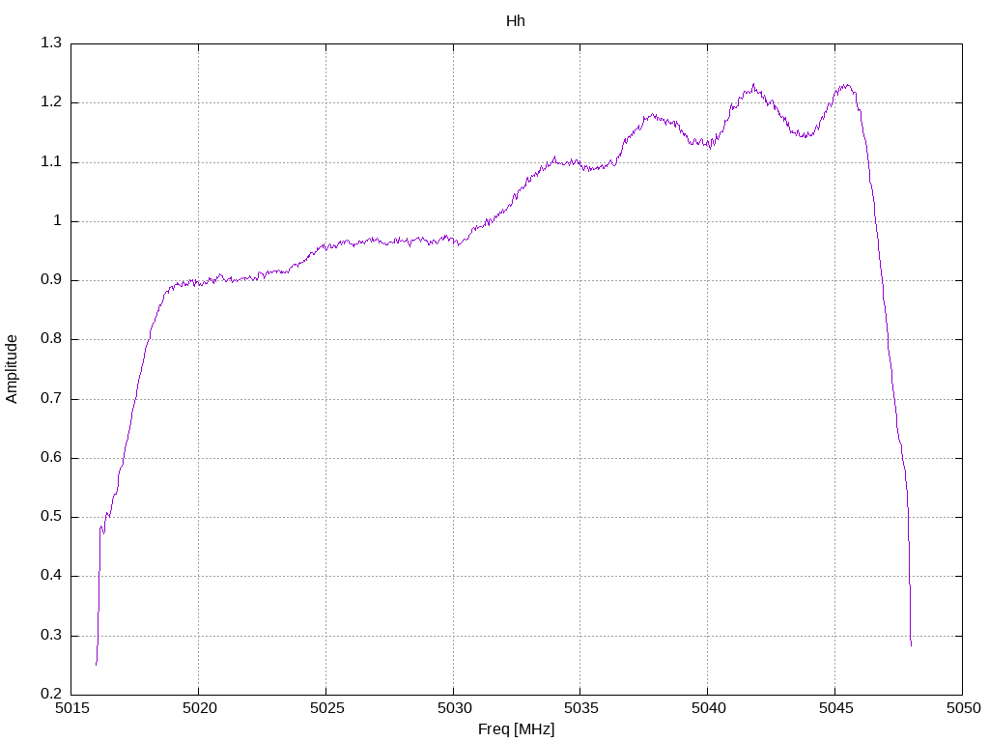Click the y-axis tick label 0.3
Image resolution: width=989 pixels, height=742 pixels.
pyautogui.click(x=51, y=636)
